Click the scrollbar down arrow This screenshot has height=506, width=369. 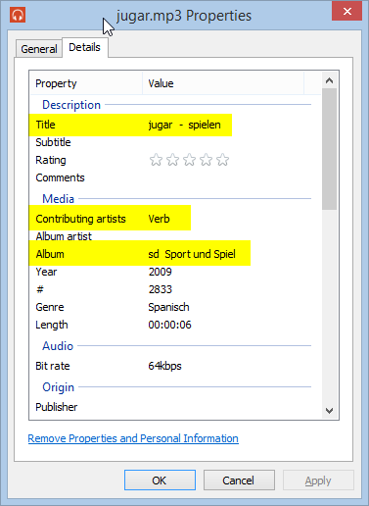329,410
